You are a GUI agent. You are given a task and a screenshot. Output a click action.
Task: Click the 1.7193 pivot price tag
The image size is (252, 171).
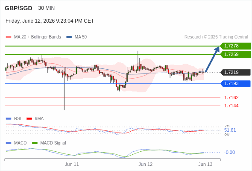[x=235, y=84]
